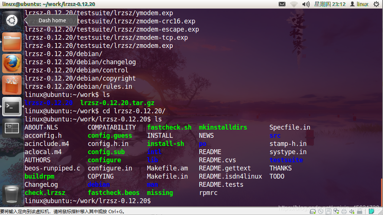Open the messaging envelope menu
This screenshot has width=383, height=215.
pyautogui.click(x=282, y=4)
